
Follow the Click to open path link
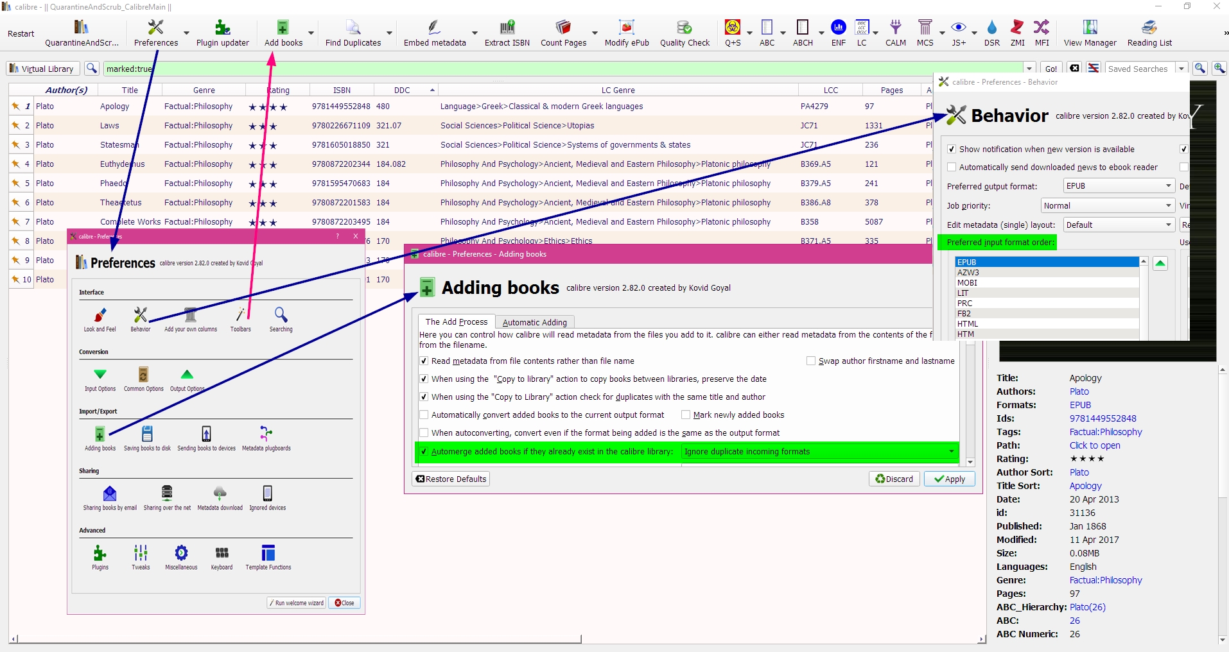pos(1095,445)
